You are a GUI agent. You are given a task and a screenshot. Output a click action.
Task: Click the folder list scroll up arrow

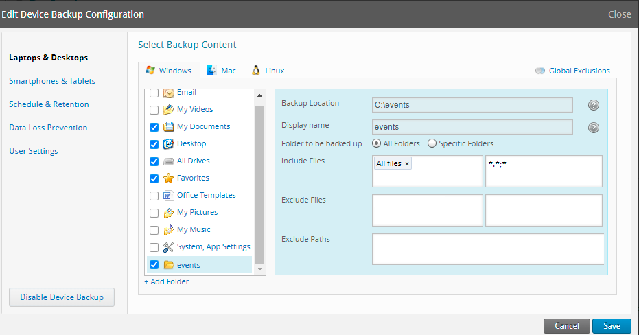pos(259,95)
